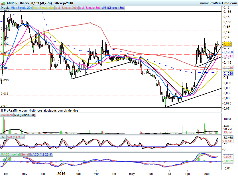Click the MM (Simple 50) yellow label
Viewport: 238px width, 176px height.
[43, 8]
